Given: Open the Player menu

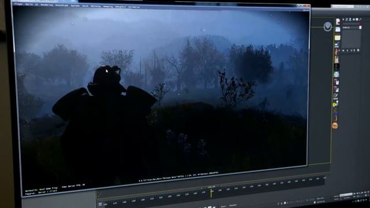Looking at the screenshot, I should [x=18, y=4].
